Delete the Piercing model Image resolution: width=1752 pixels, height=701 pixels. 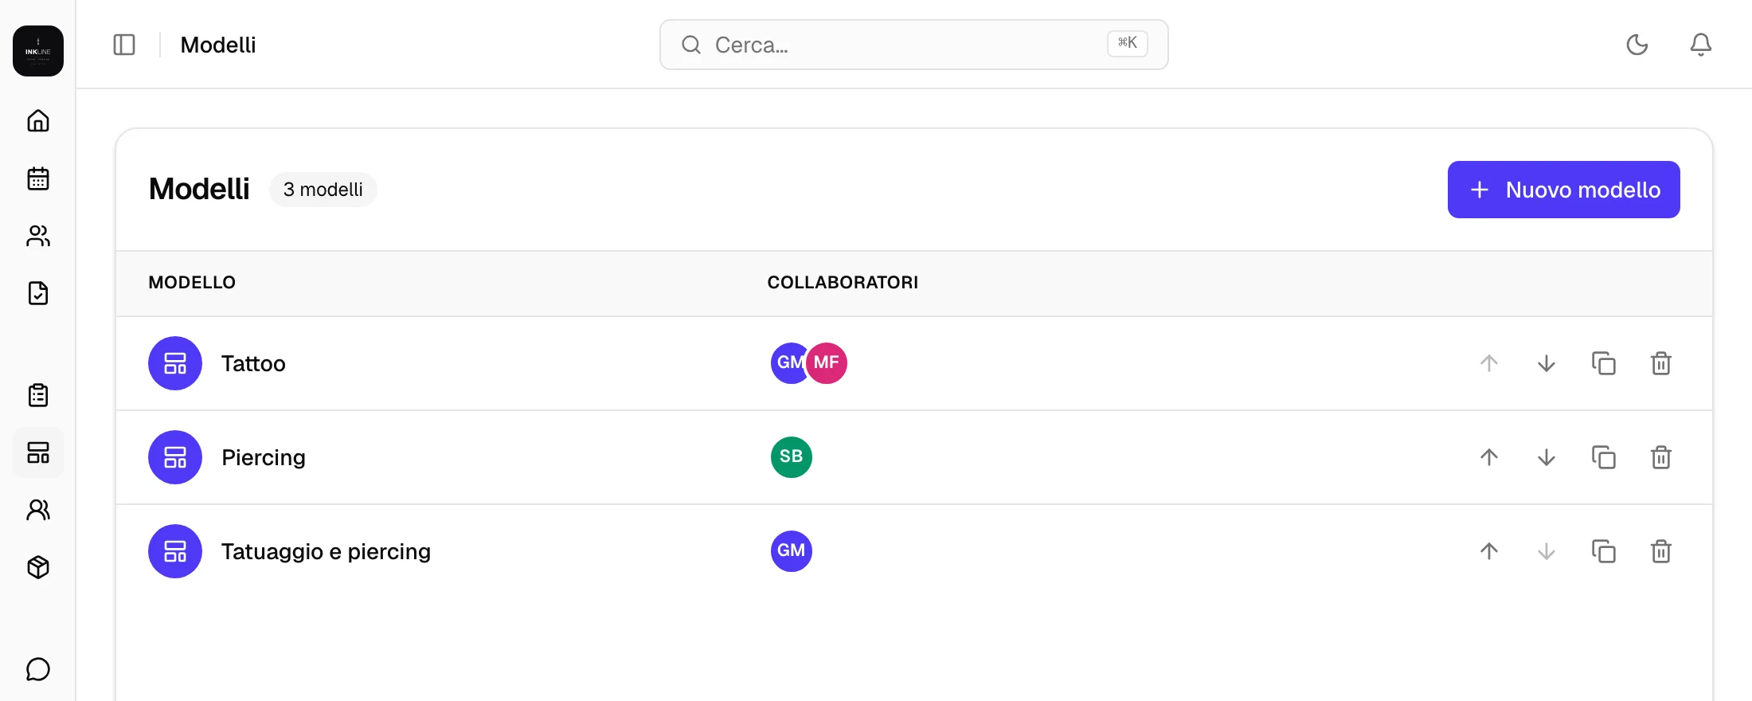click(1661, 457)
